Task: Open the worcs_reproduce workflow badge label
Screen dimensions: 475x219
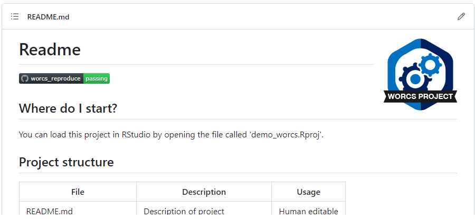Action: tap(55, 78)
